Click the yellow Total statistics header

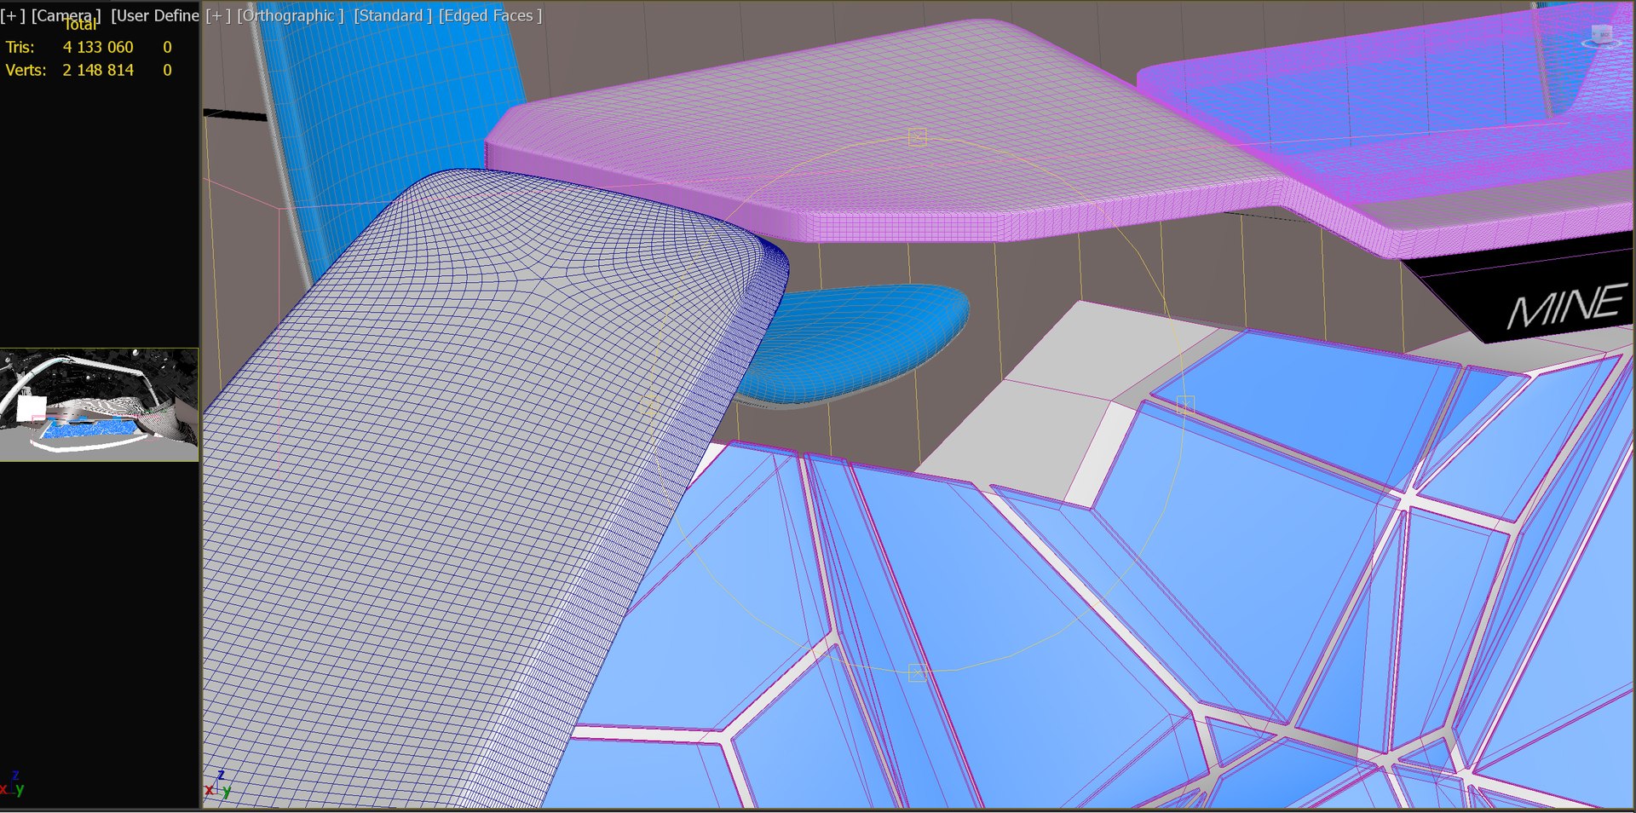(81, 26)
